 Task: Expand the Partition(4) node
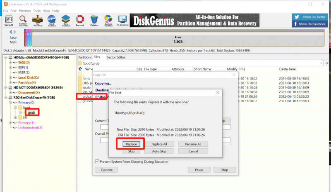(x=10, y=82)
